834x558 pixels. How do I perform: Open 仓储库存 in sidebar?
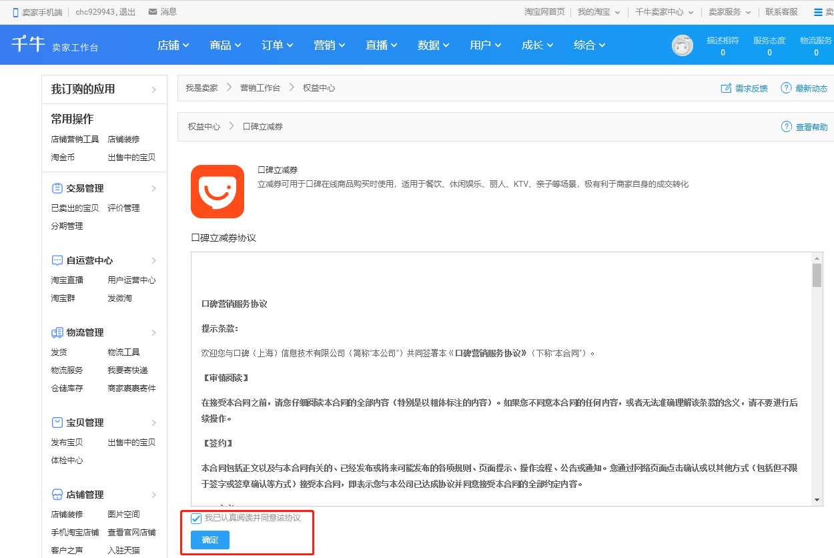pyautogui.click(x=67, y=388)
